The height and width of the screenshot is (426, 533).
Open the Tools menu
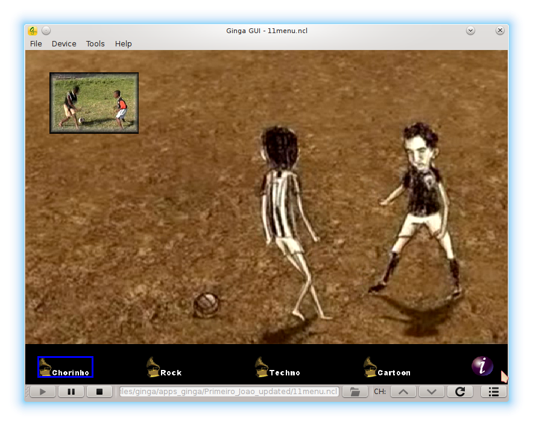(95, 44)
